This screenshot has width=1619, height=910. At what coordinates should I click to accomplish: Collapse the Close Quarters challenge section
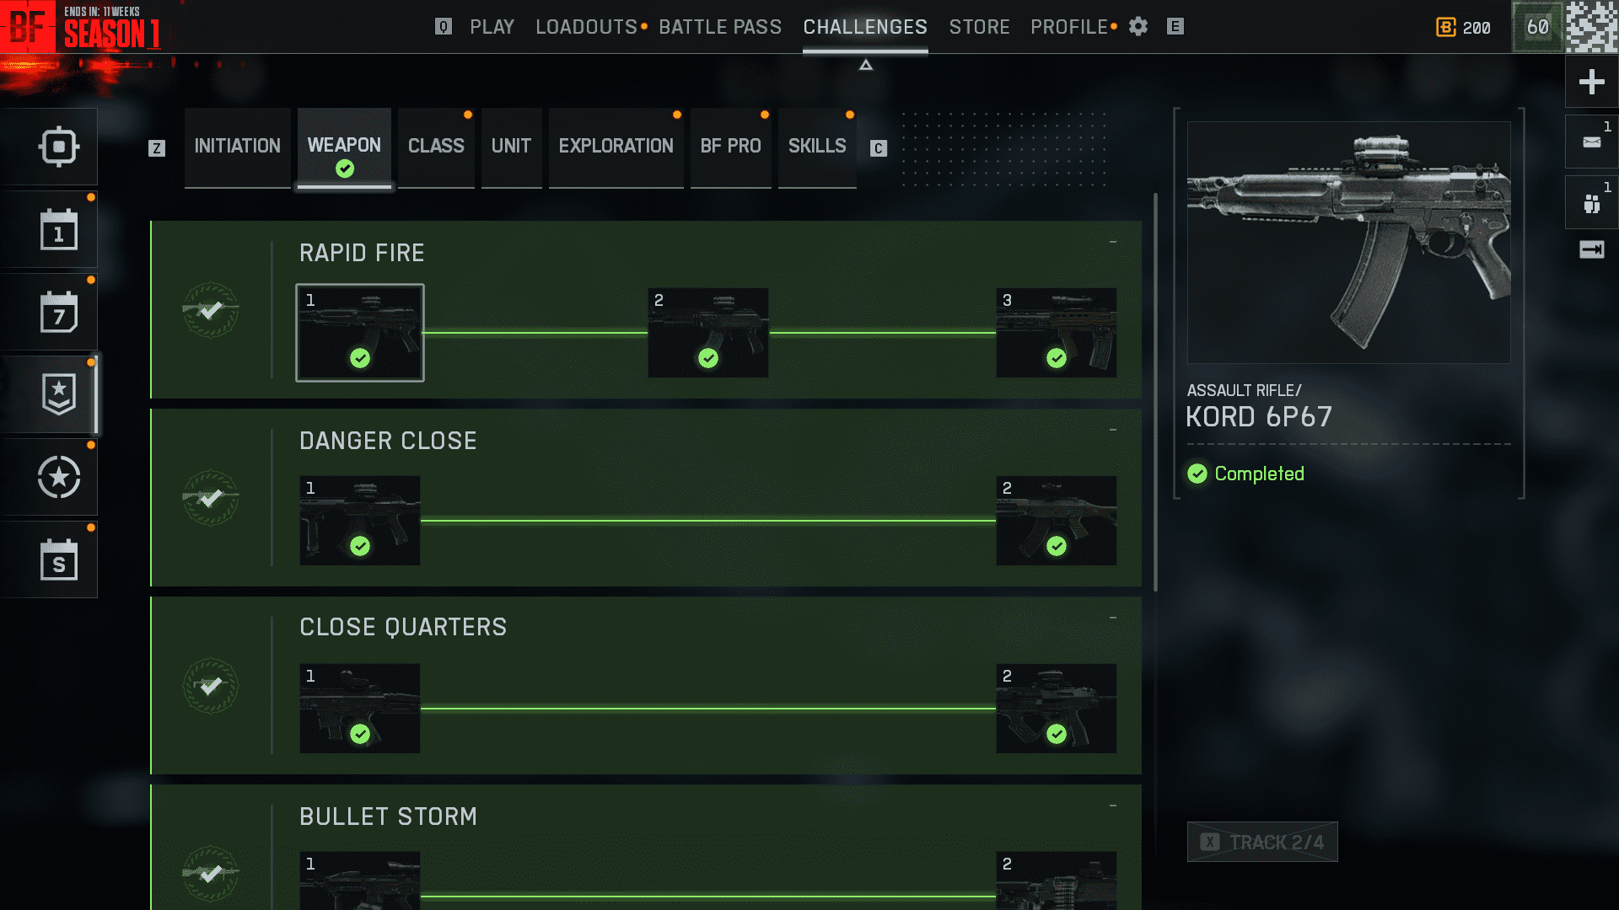coord(1113,618)
